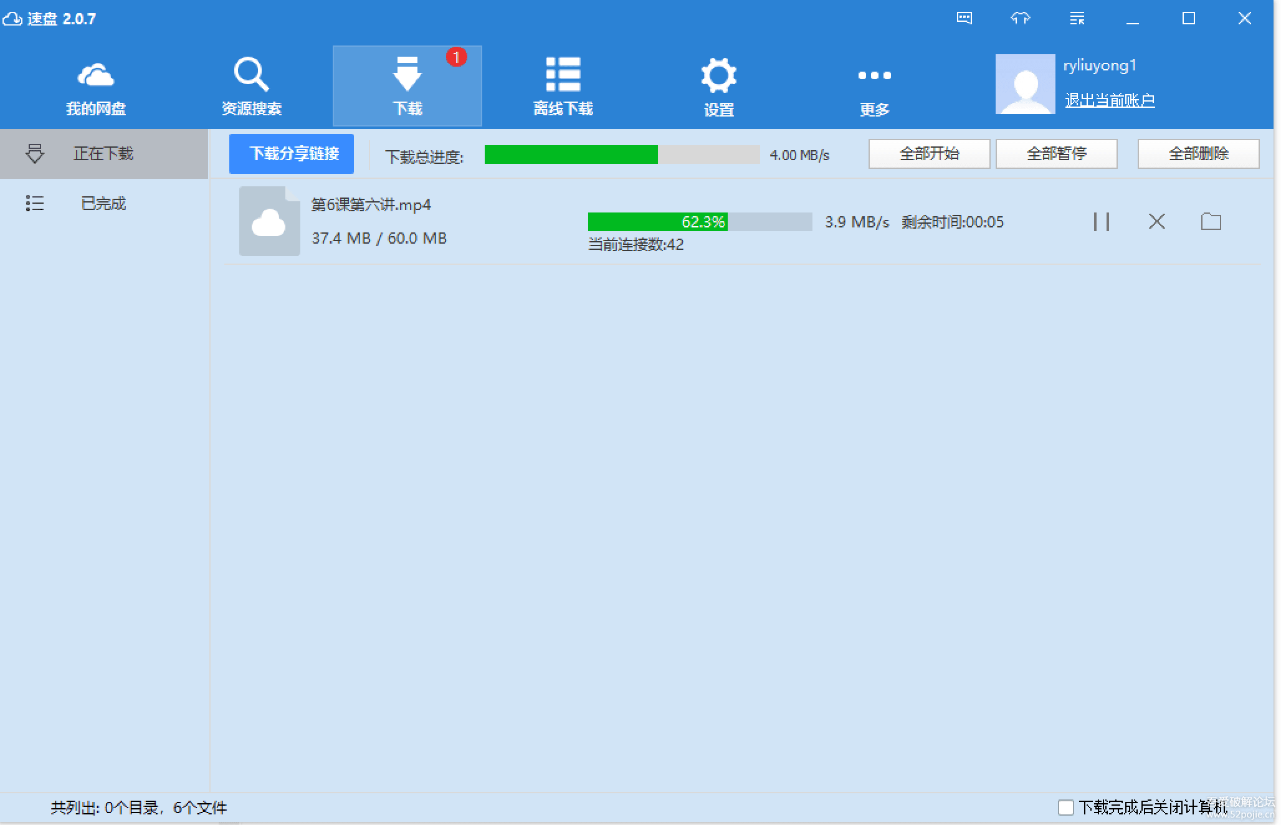Image resolution: width=1281 pixels, height=825 pixels.
Task: Enable 下载完成后关闭计算机 checkbox
Action: pyautogui.click(x=1065, y=808)
